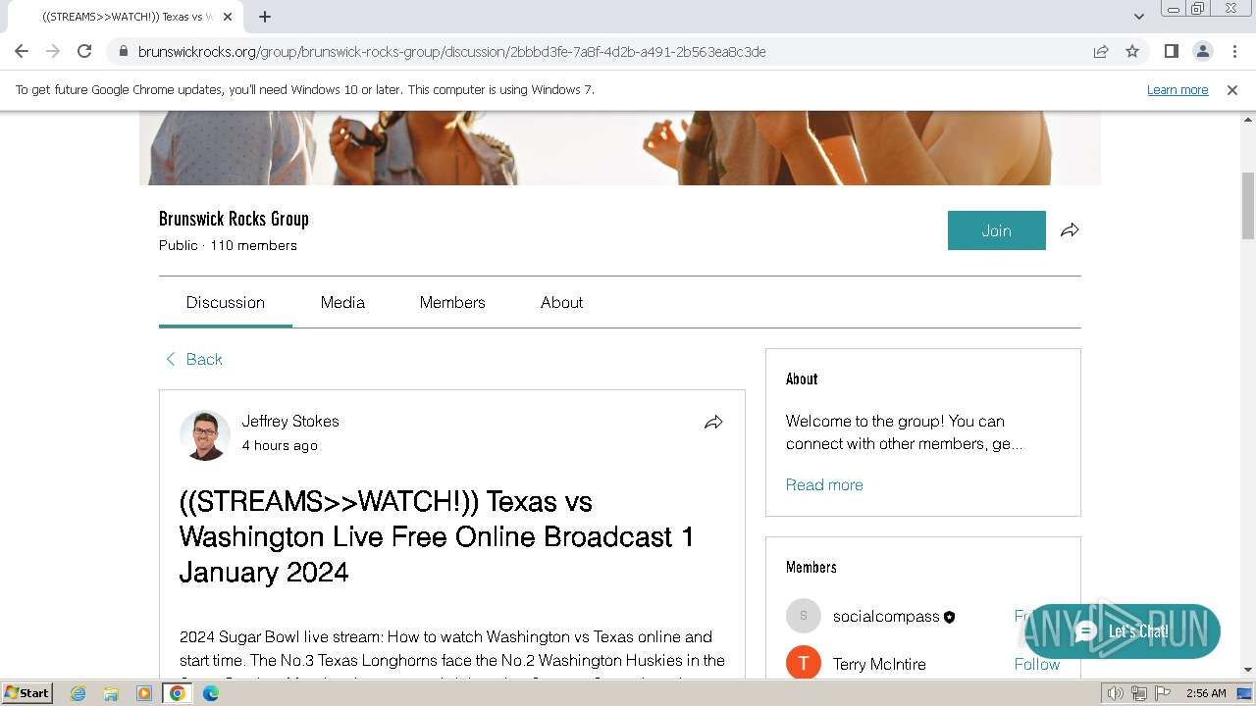Go Back to discussion list
This screenshot has width=1256, height=706.
(x=193, y=359)
